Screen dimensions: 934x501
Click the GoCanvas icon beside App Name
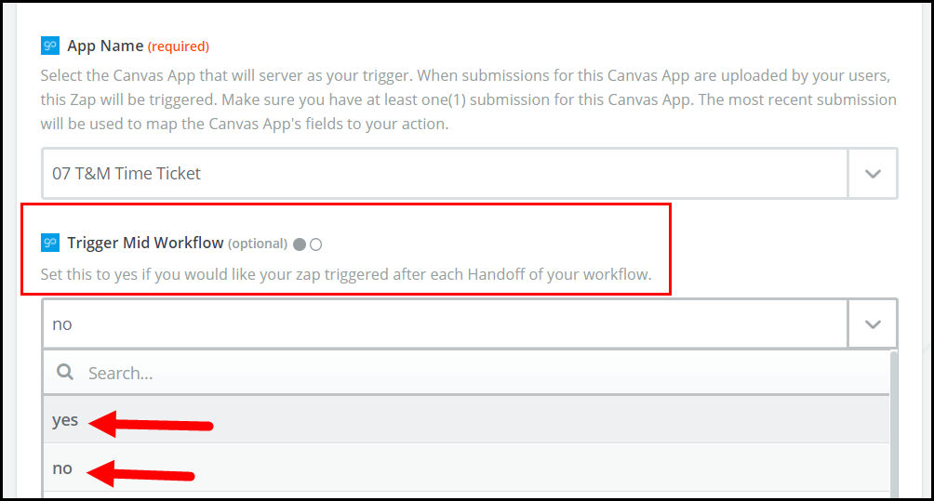coord(50,46)
